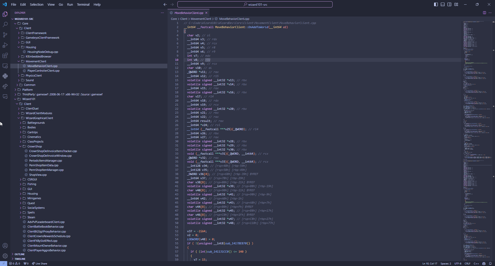Open the Terminal menu
This screenshot has width=495, height=266.
click(x=83, y=4)
